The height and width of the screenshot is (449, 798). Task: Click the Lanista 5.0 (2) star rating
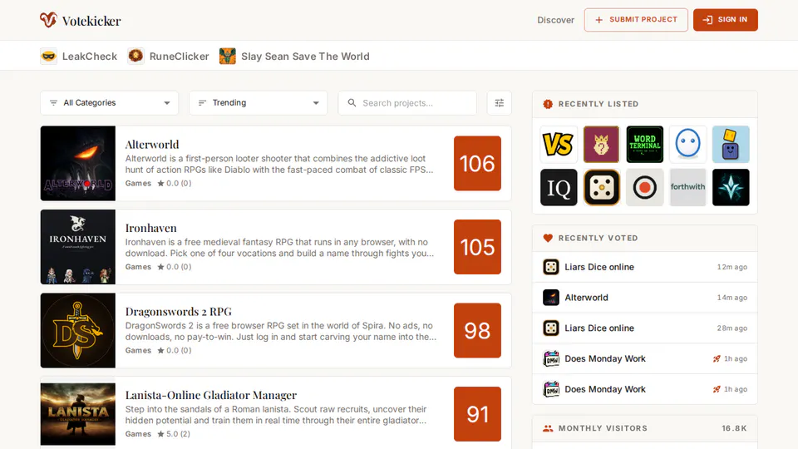[174, 434]
